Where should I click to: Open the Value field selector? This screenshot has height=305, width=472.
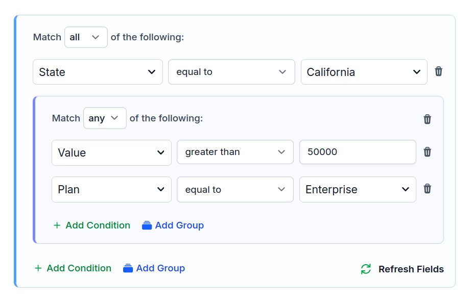coord(111,152)
